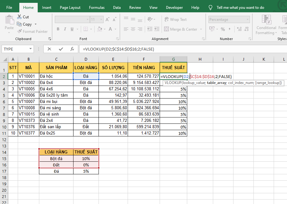Open the Insert Function fx dialog
This screenshot has width=287, height=204.
pyautogui.click(x=72, y=49)
